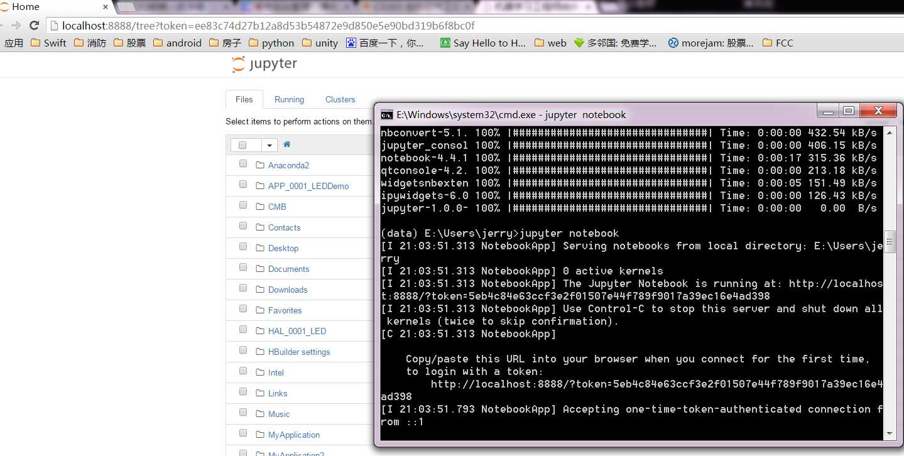
Task: Click folder icon next to Desktop
Action: (260, 248)
